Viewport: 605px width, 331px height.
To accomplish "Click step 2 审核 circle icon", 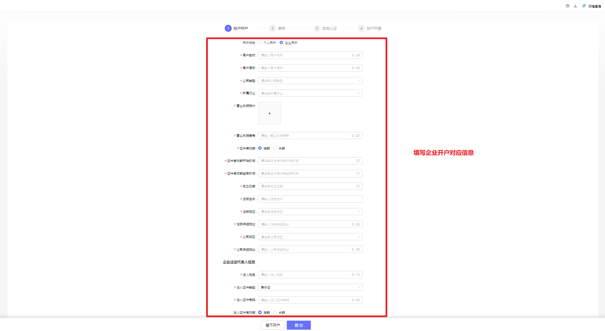I will [272, 28].
